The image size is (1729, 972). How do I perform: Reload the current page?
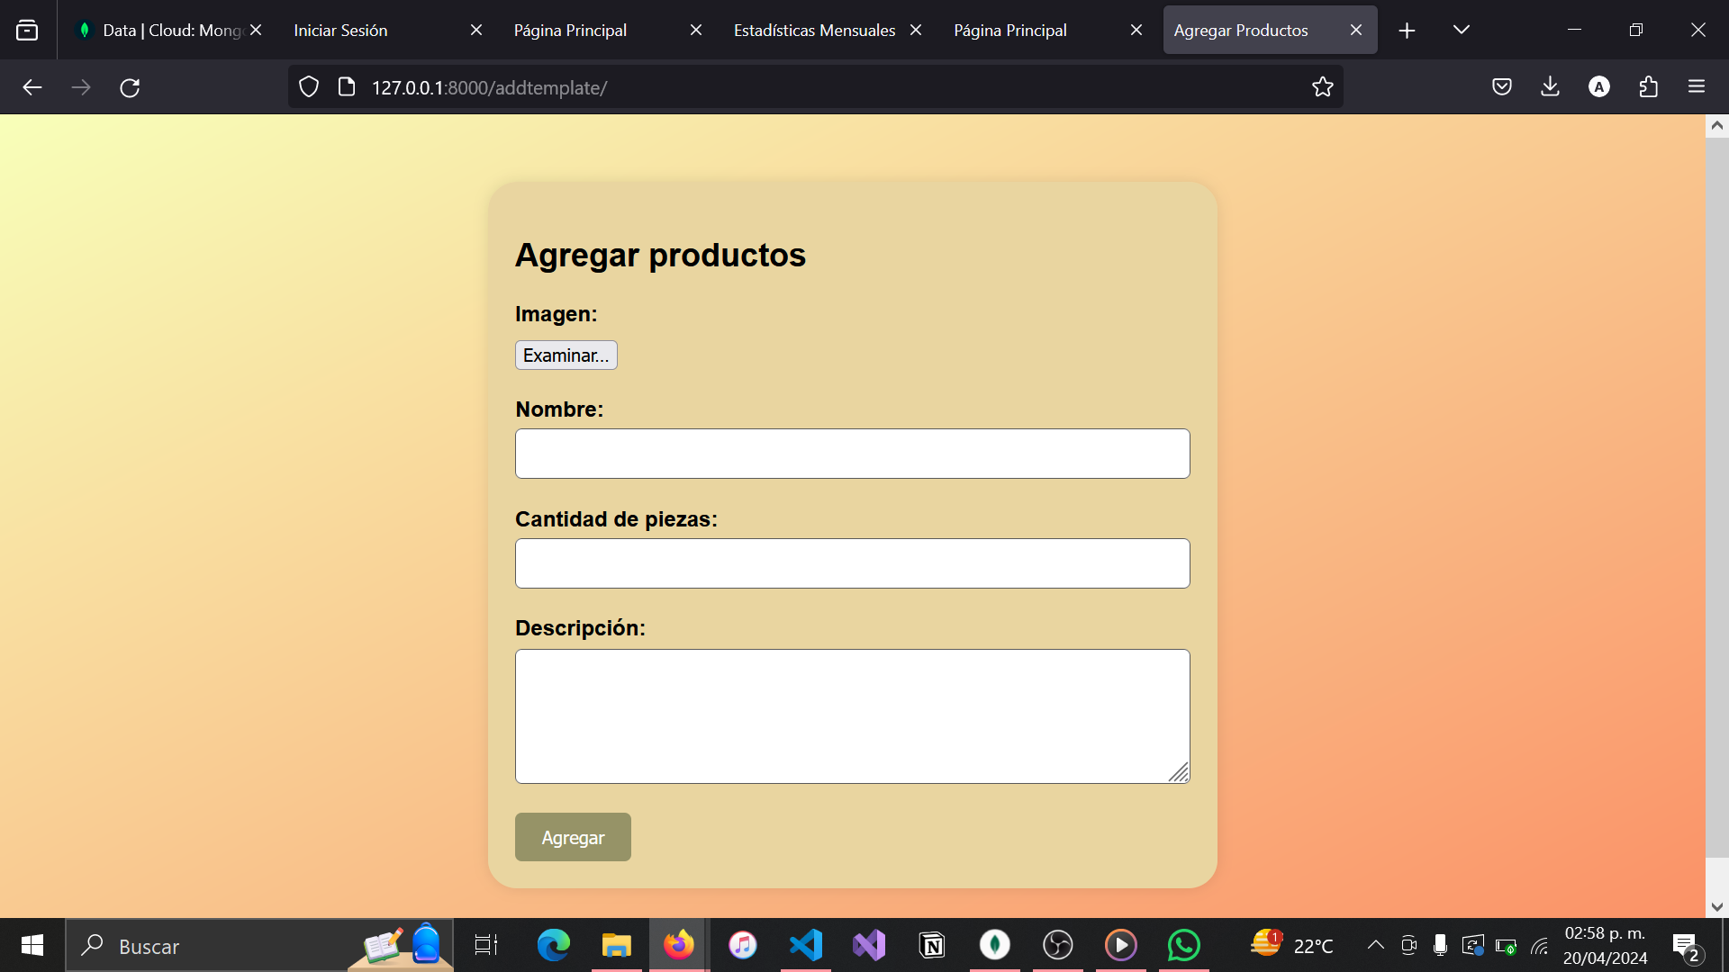point(130,87)
